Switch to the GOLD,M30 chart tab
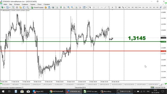 (6, 84)
